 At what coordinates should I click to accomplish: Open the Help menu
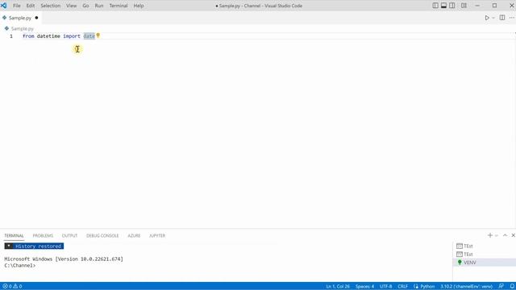139,6
